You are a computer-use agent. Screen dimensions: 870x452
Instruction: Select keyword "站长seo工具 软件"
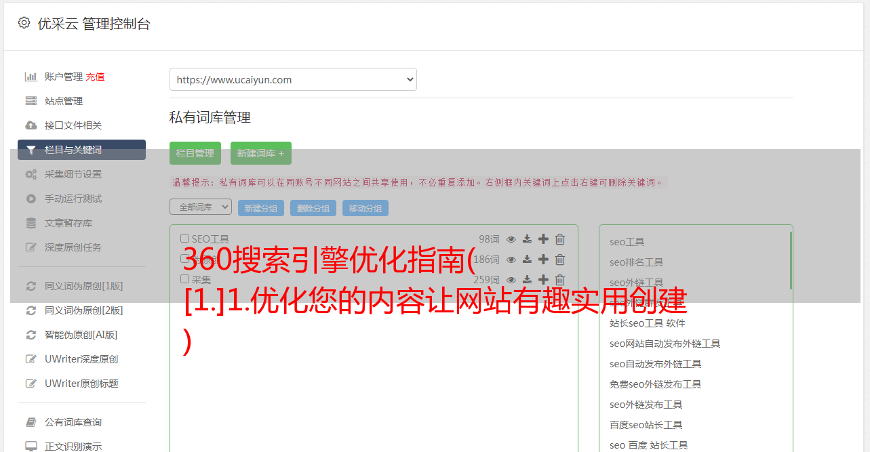[647, 323]
